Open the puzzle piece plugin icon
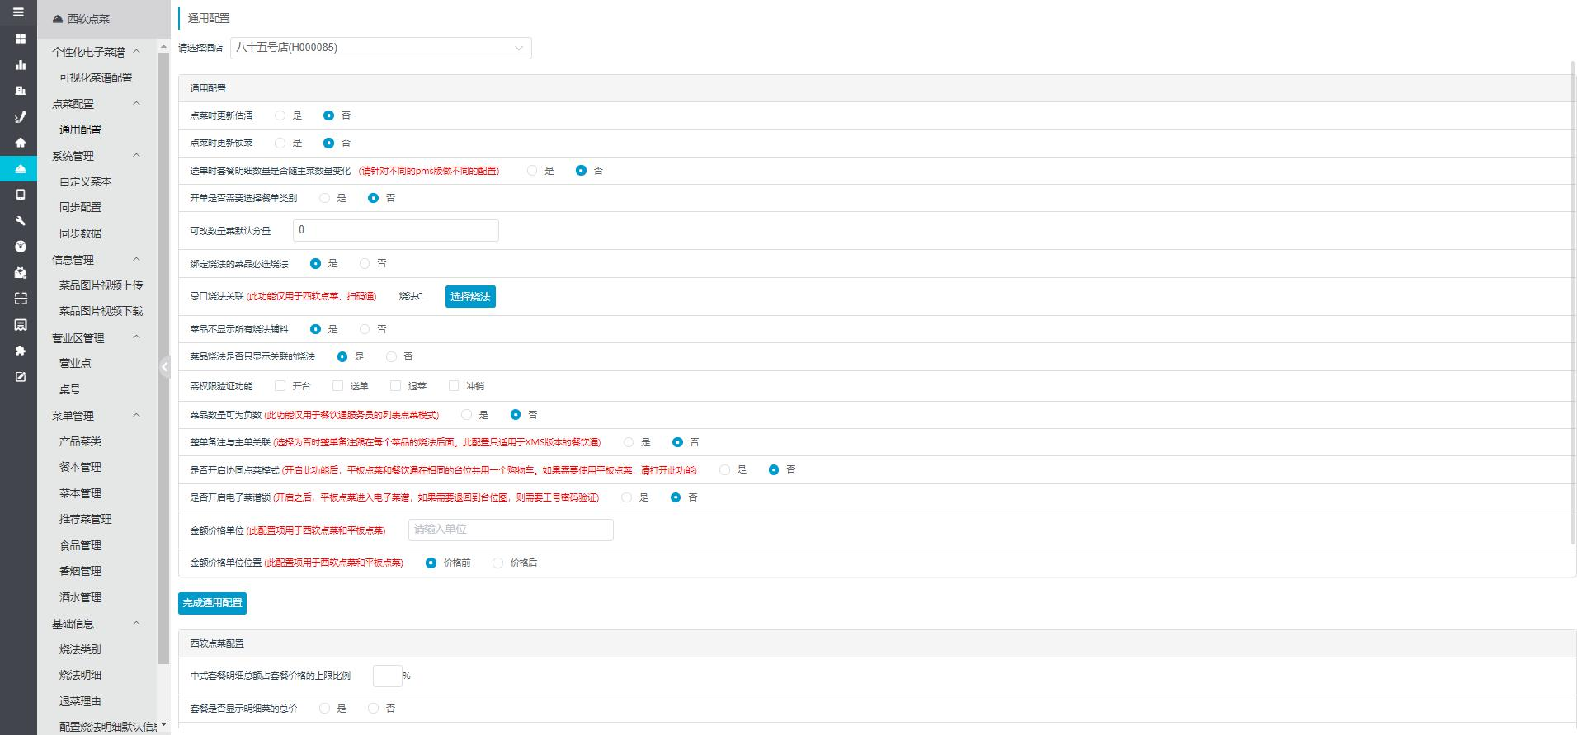The height and width of the screenshot is (735, 1584). [21, 351]
